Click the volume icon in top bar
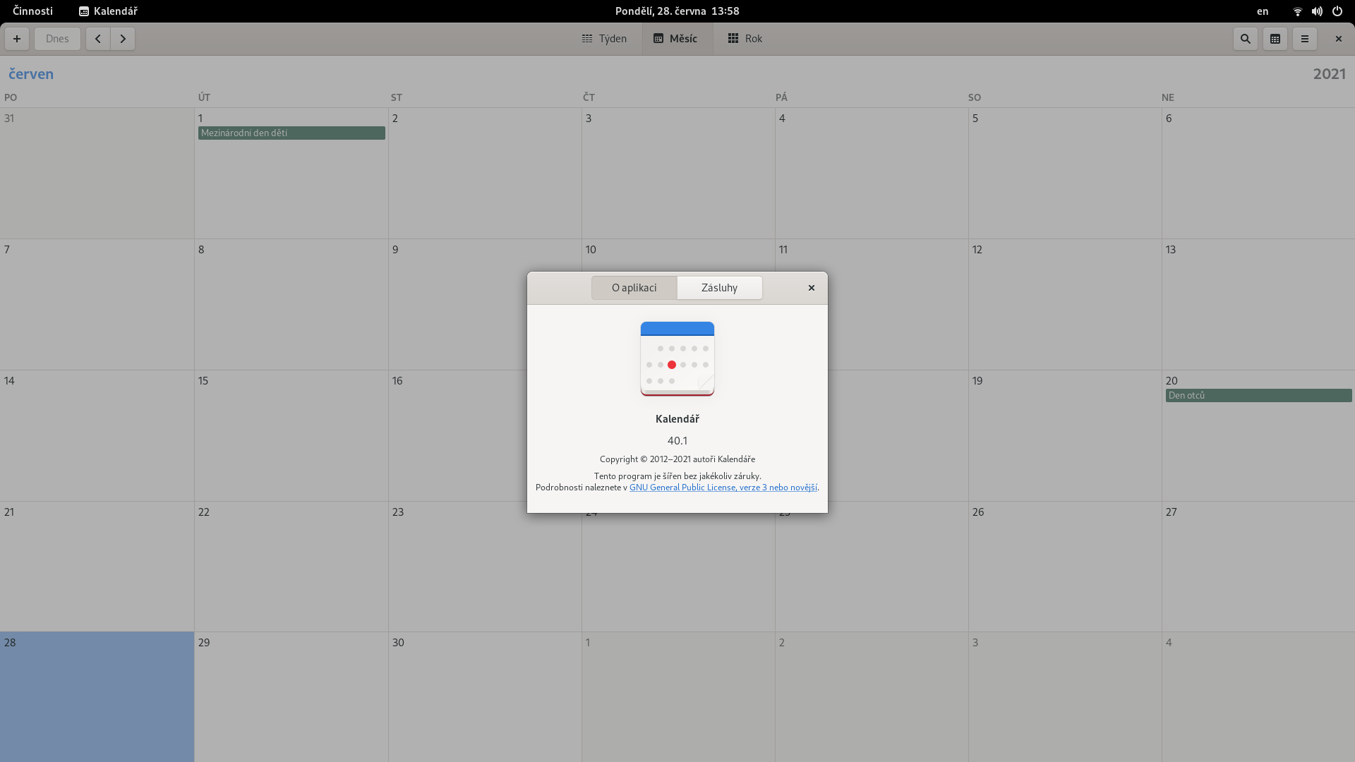 [x=1317, y=11]
